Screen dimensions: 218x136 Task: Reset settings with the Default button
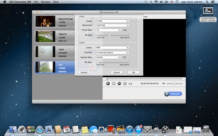pyautogui.click(x=84, y=72)
